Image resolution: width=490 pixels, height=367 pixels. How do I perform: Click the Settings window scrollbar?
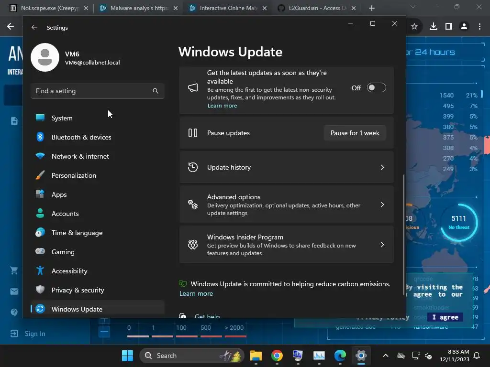[x=404, y=234]
